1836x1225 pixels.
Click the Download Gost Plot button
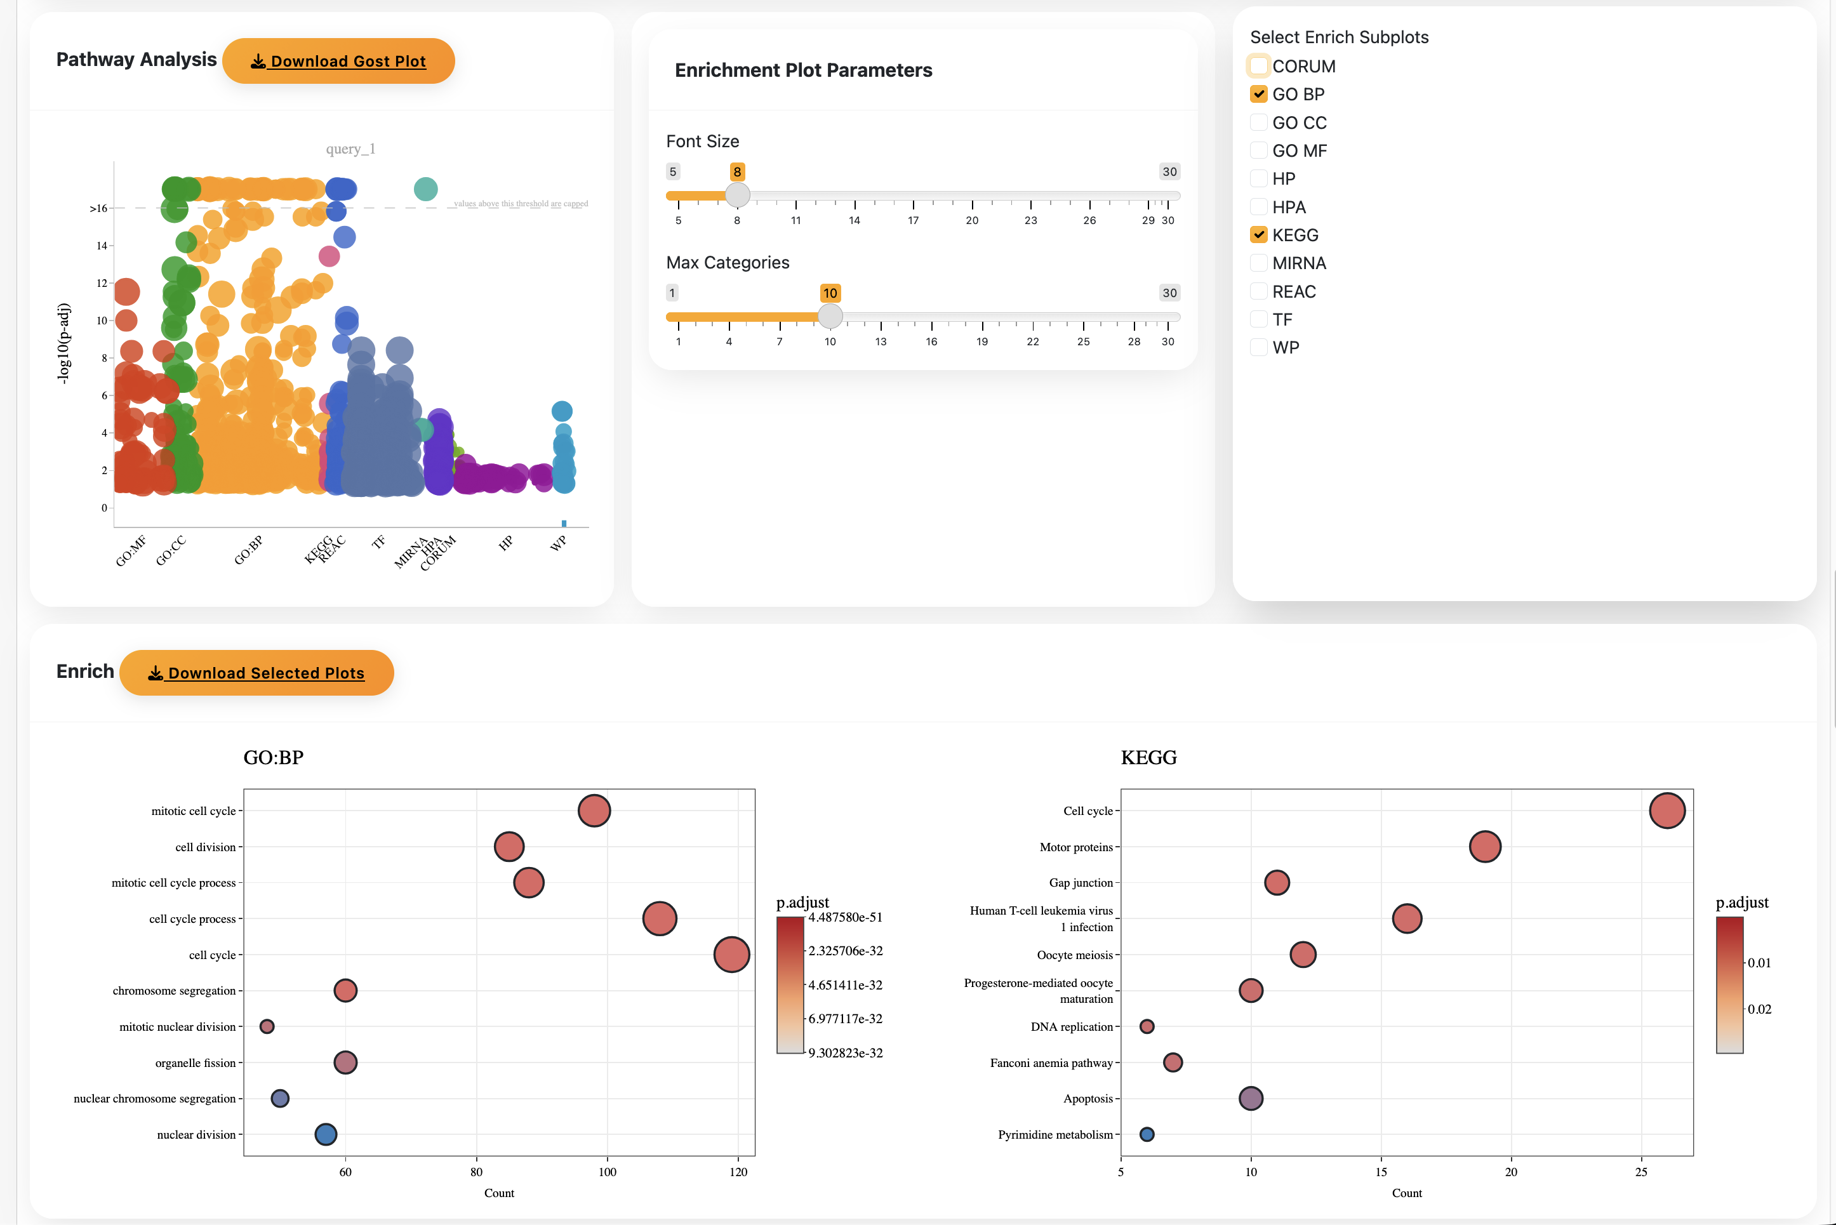(x=338, y=61)
